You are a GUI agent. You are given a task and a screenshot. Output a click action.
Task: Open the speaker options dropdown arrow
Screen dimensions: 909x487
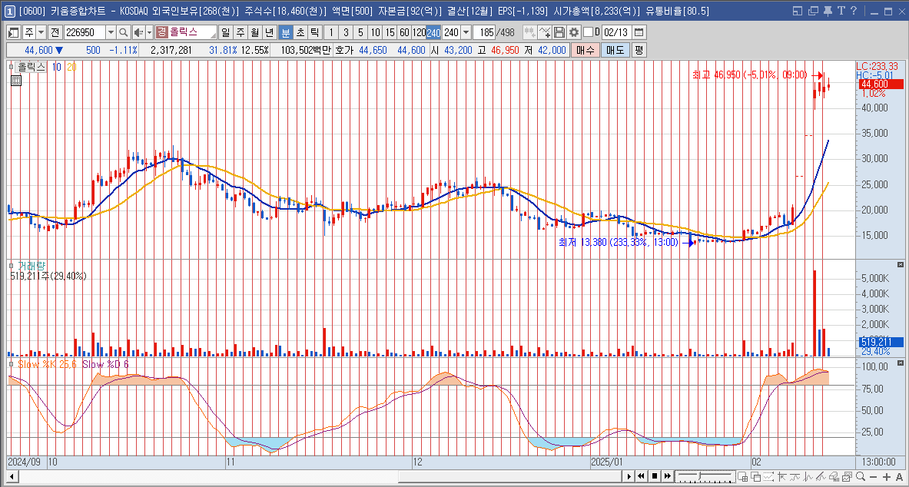pos(149,32)
